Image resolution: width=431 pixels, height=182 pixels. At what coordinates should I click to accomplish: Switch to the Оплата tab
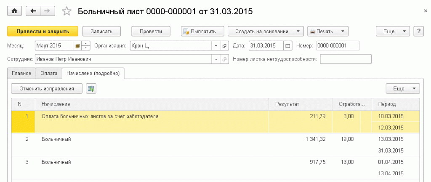[49, 73]
